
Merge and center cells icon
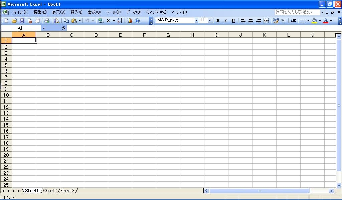[266, 21]
